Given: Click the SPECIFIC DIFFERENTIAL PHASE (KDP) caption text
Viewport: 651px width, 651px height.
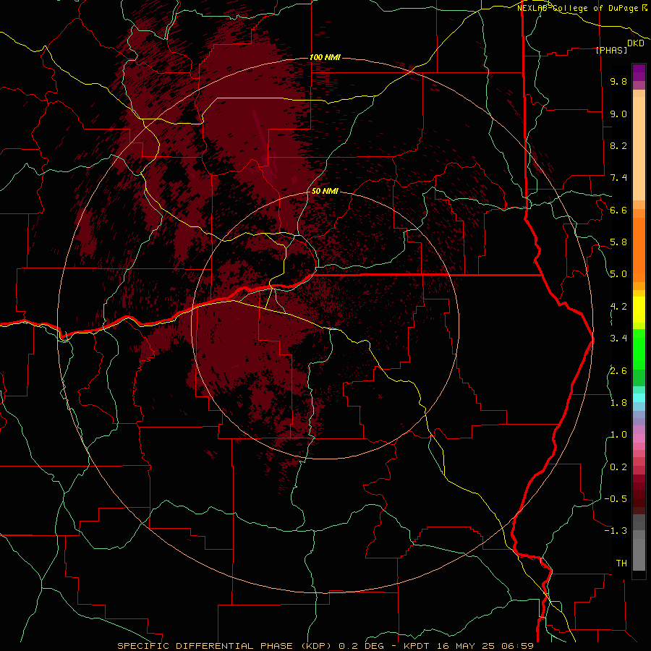Looking at the screenshot, I should pyautogui.click(x=226, y=646).
